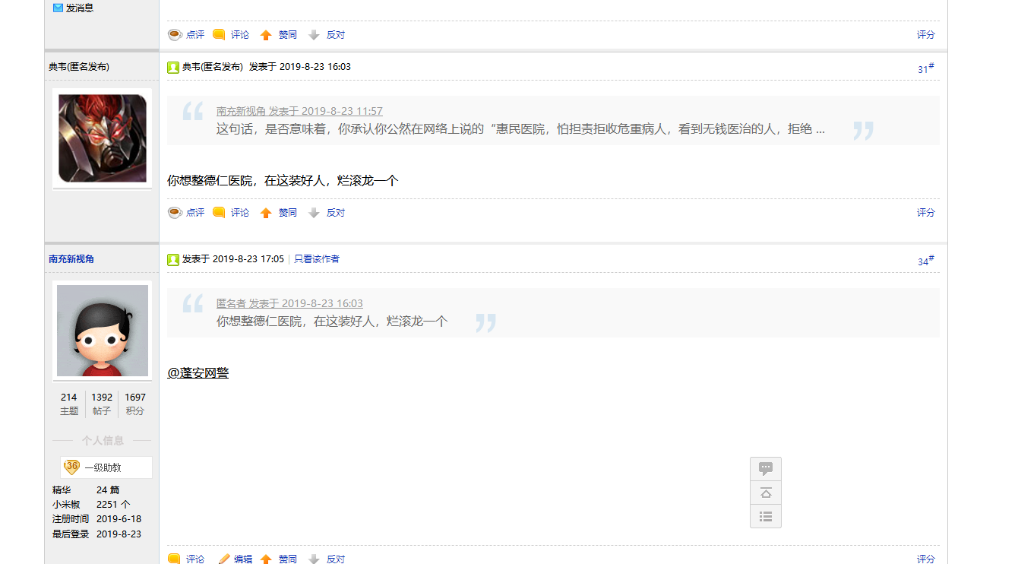Click the pencil 编辑 icon in post 34
The width and height of the screenshot is (1018, 564).
(x=224, y=559)
